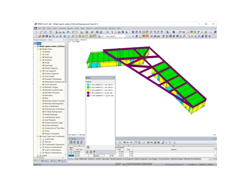Image resolution: width=250 pixels, height=188 pixels.
Task: Collapse the Model Data tree node
Action: click(38, 49)
